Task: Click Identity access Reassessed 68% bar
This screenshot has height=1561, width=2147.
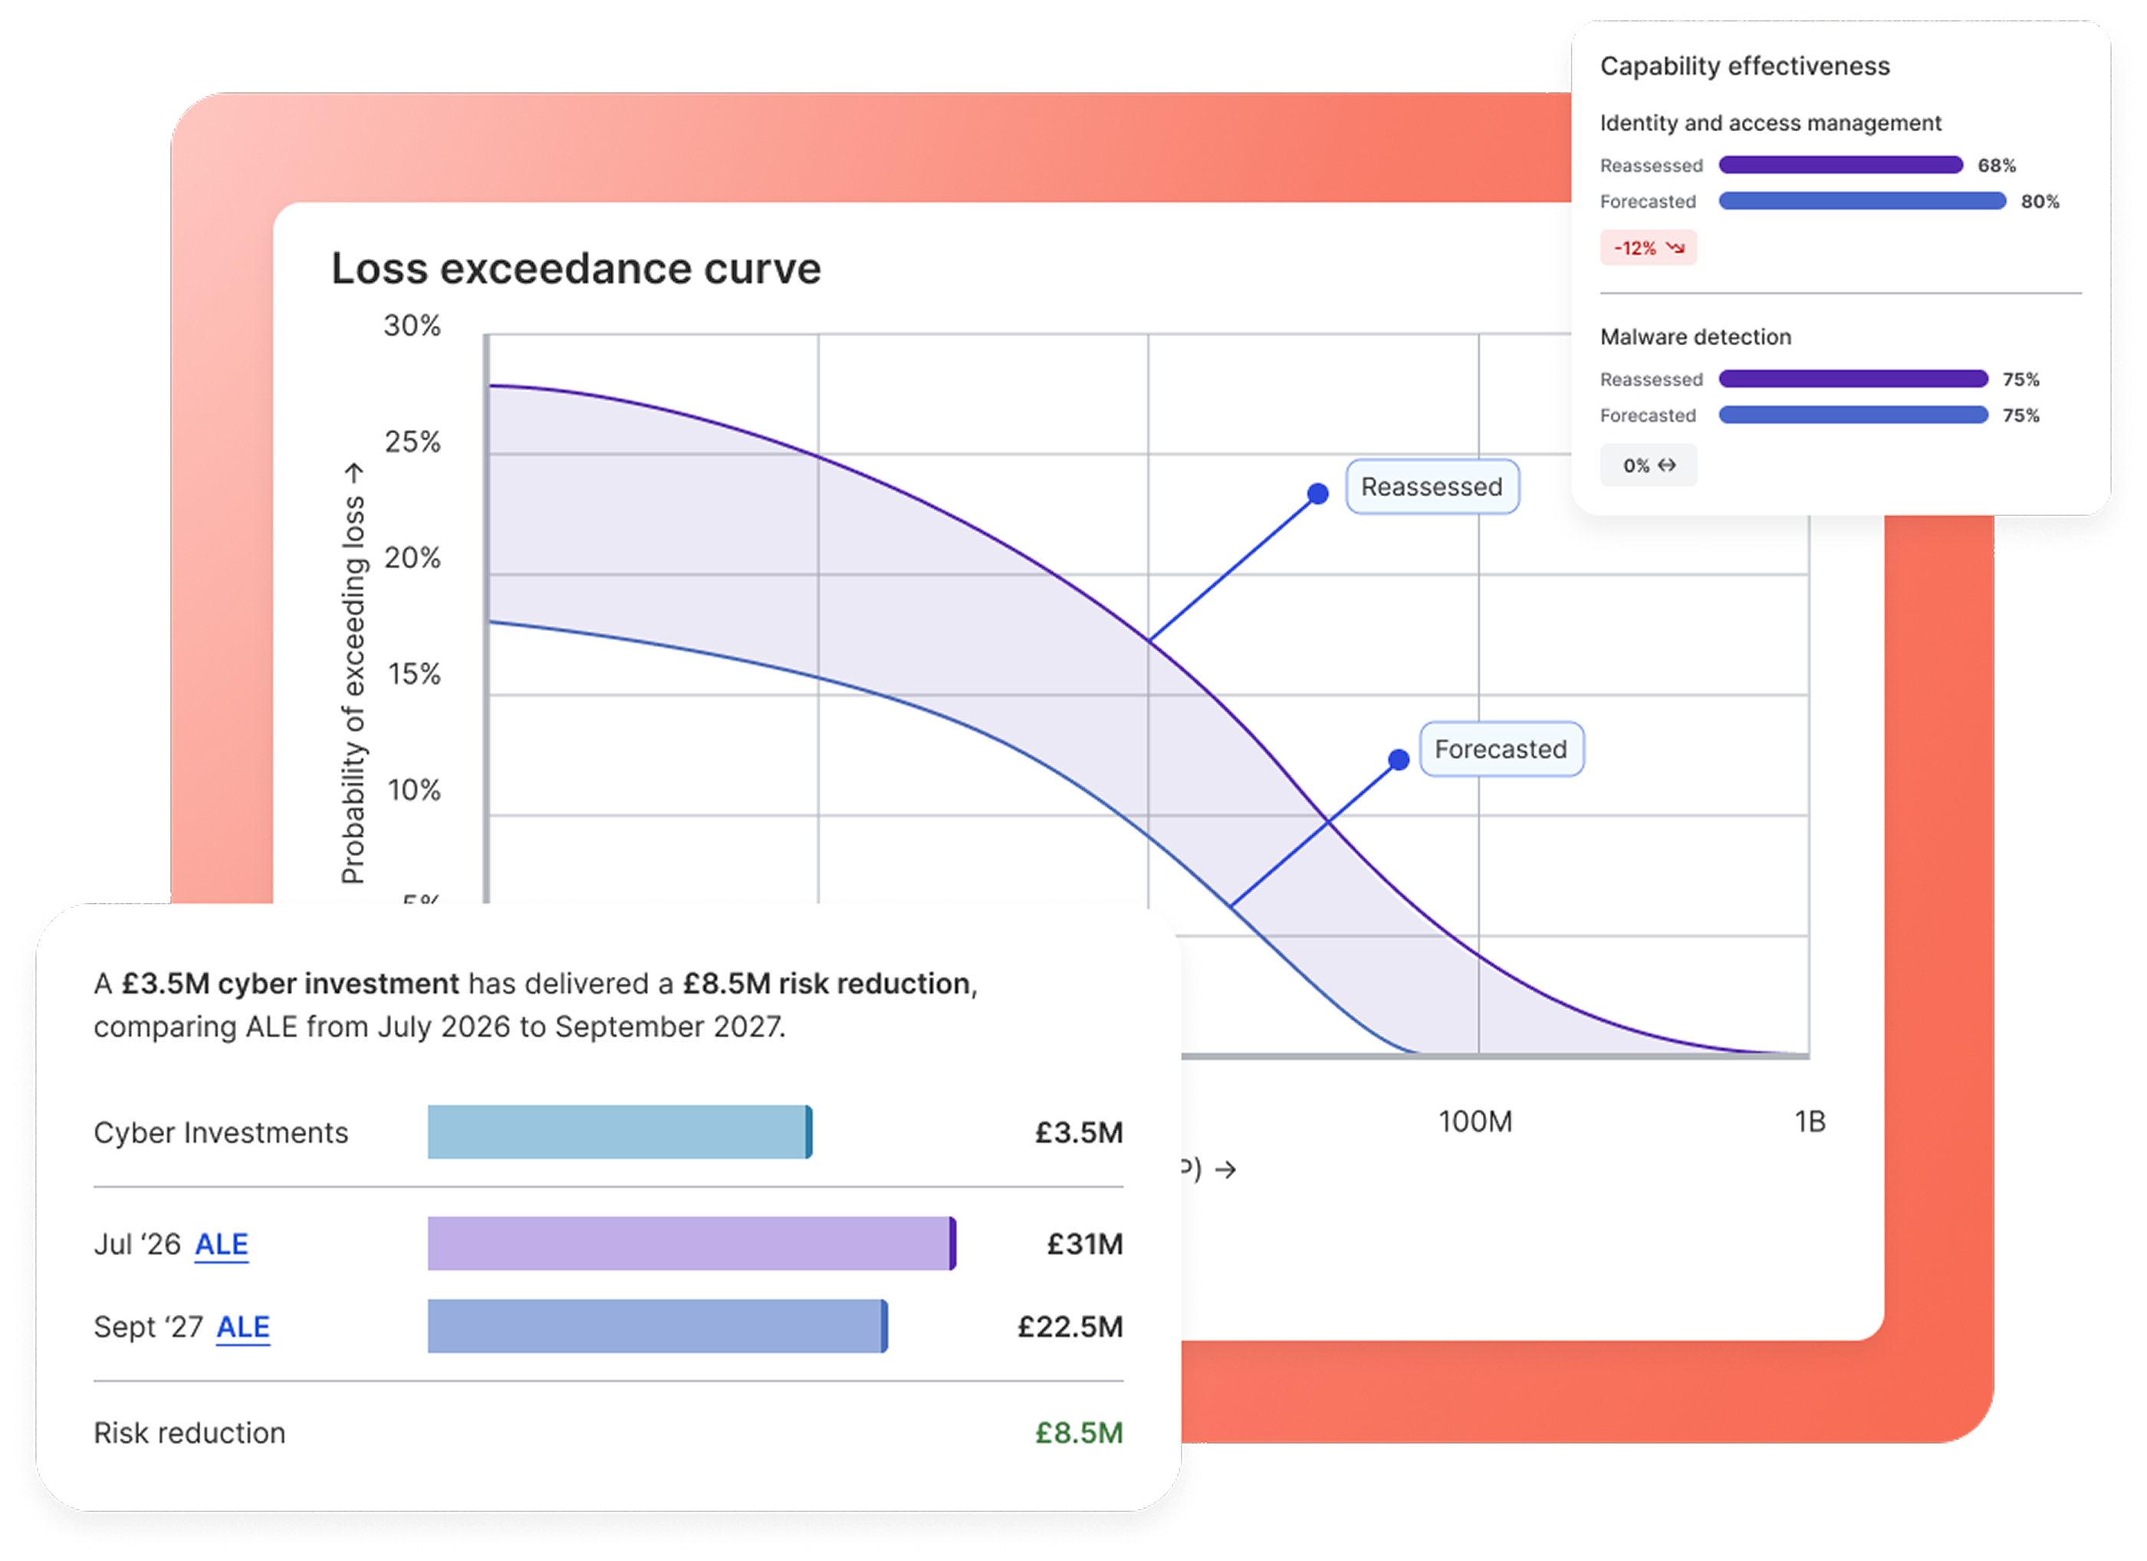Action: tap(1841, 165)
